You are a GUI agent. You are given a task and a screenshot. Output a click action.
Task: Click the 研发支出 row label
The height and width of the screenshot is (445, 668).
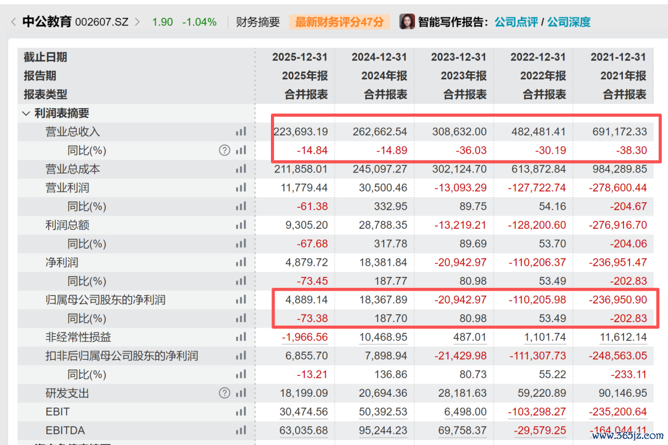coord(67,393)
